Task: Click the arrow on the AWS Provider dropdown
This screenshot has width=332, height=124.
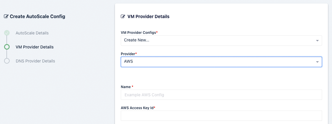Action: click(317, 62)
